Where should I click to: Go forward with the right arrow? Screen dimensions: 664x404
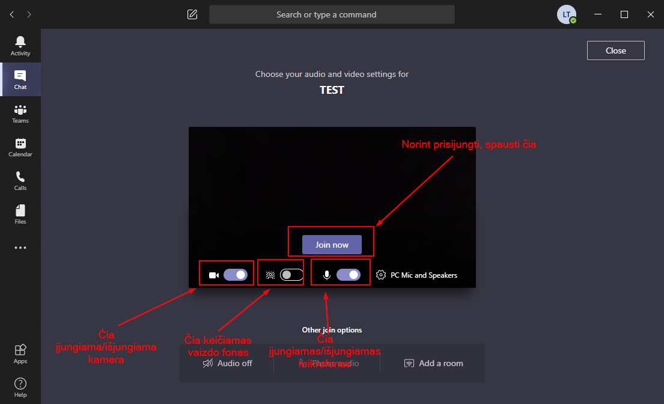[29, 14]
